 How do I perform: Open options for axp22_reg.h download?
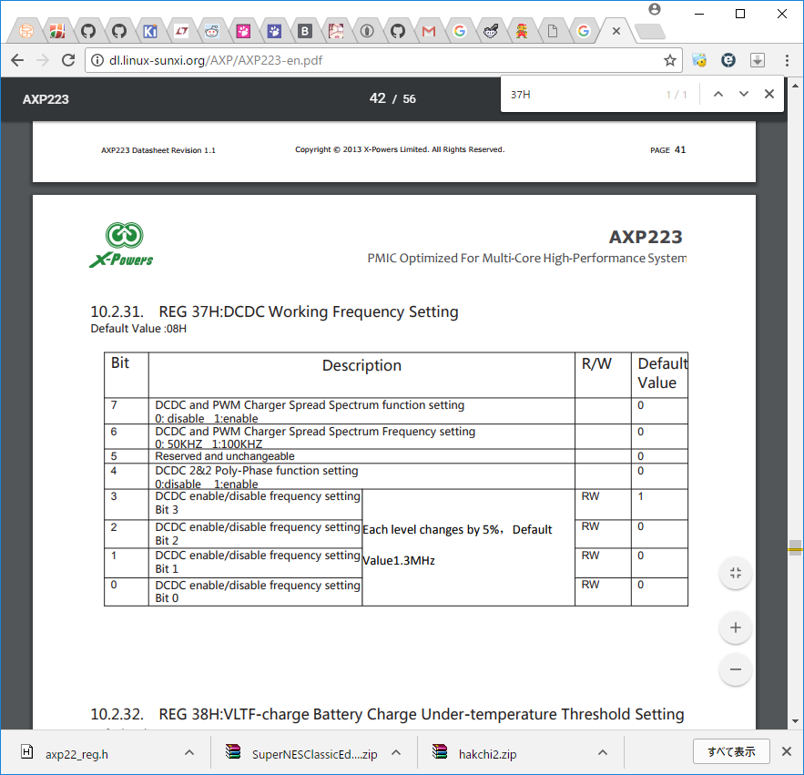click(189, 752)
